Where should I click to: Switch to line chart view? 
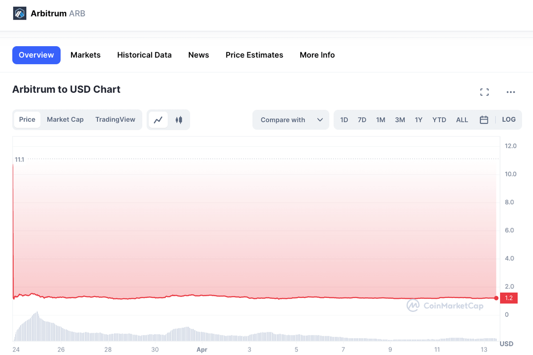[158, 120]
